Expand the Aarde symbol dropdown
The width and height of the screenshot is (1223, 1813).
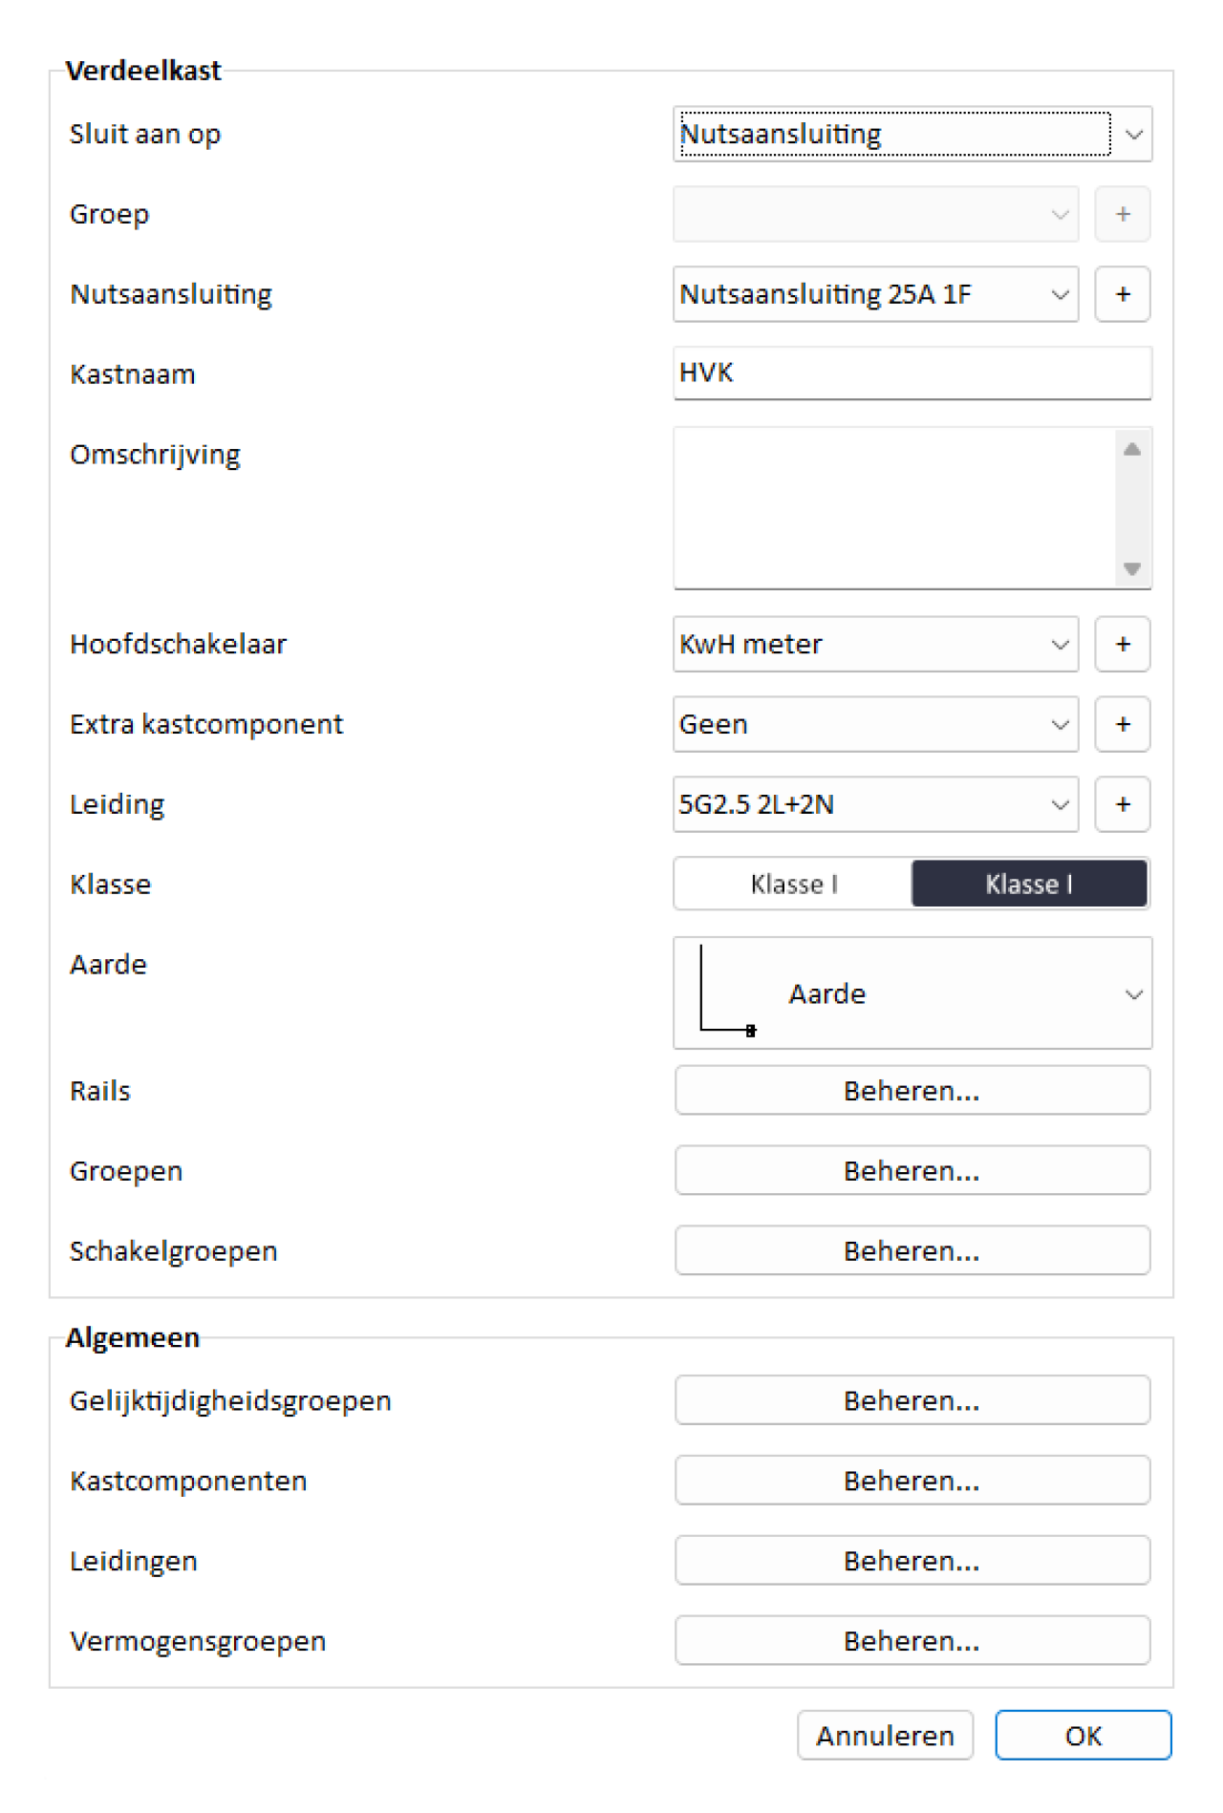pyautogui.click(x=912, y=993)
